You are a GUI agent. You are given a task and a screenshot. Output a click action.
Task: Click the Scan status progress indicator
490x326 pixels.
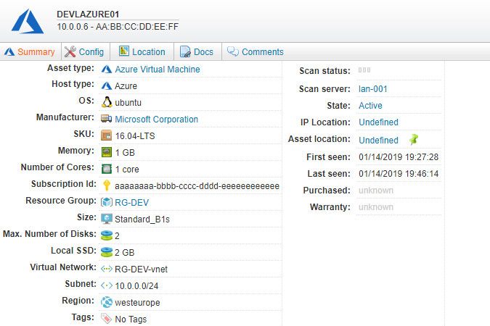(364, 70)
